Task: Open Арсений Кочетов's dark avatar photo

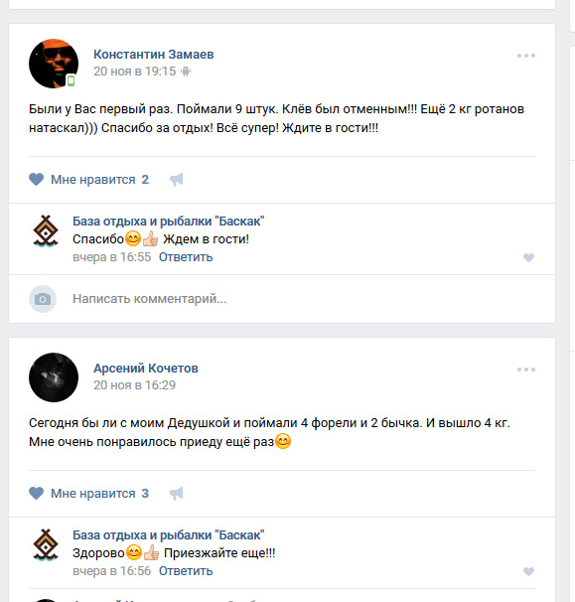Action: (x=54, y=377)
